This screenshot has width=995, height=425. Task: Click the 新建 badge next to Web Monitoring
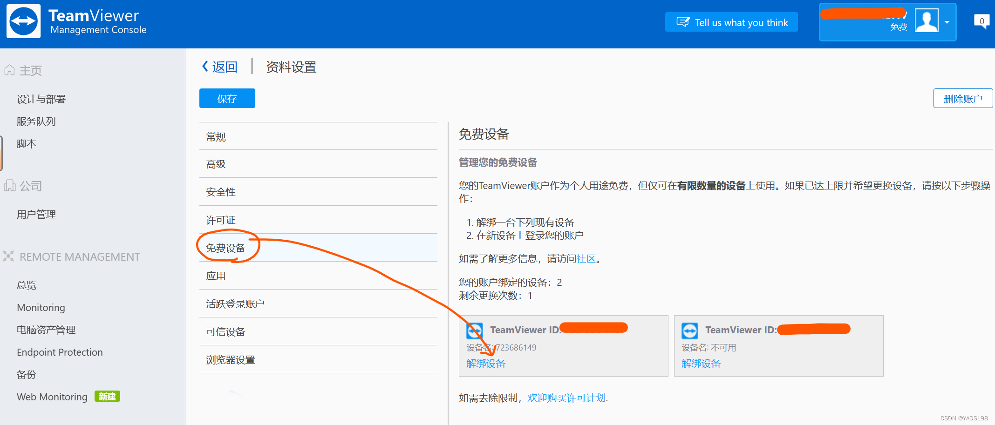click(107, 397)
